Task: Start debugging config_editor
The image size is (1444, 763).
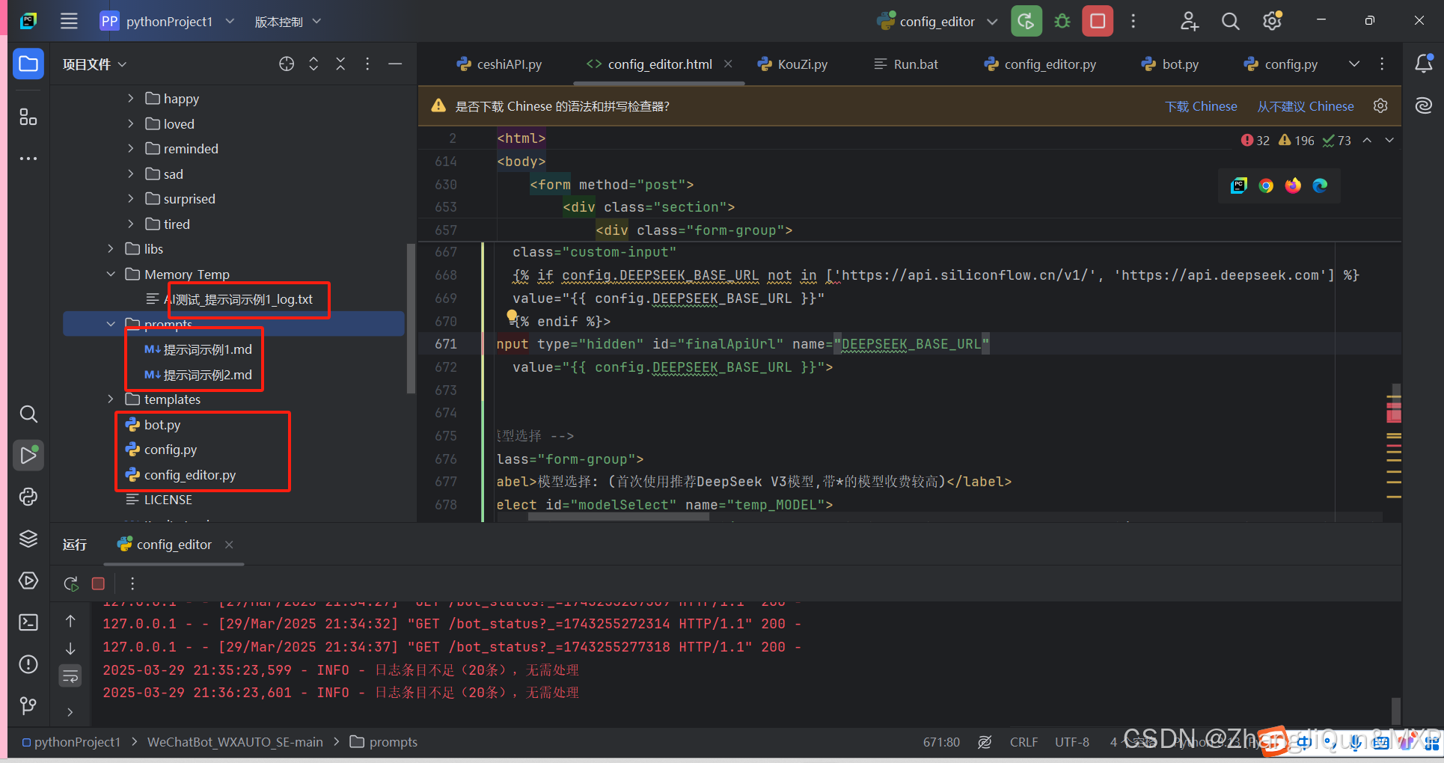Action: pyautogui.click(x=1062, y=21)
